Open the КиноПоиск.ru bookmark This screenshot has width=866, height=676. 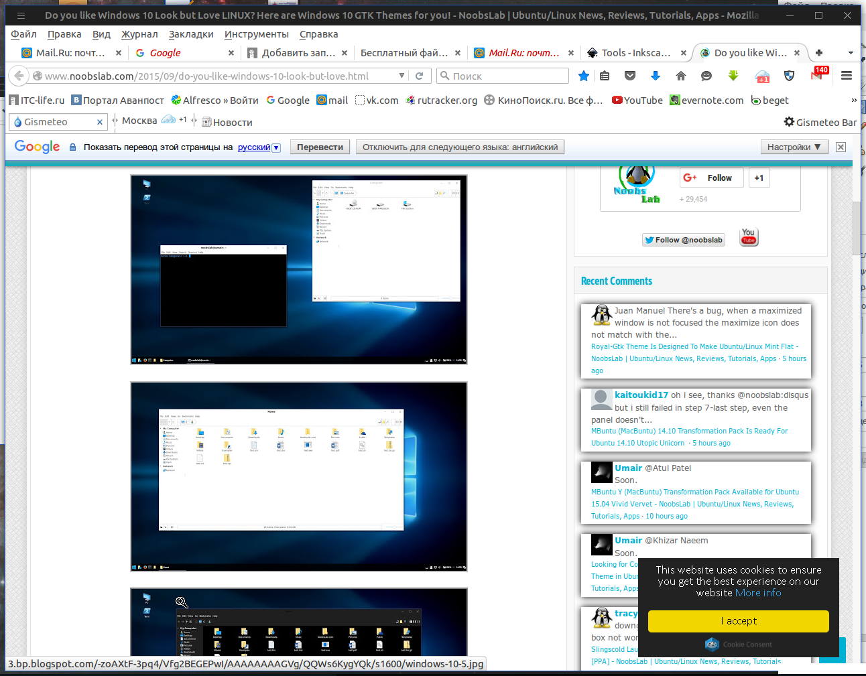pyautogui.click(x=544, y=100)
